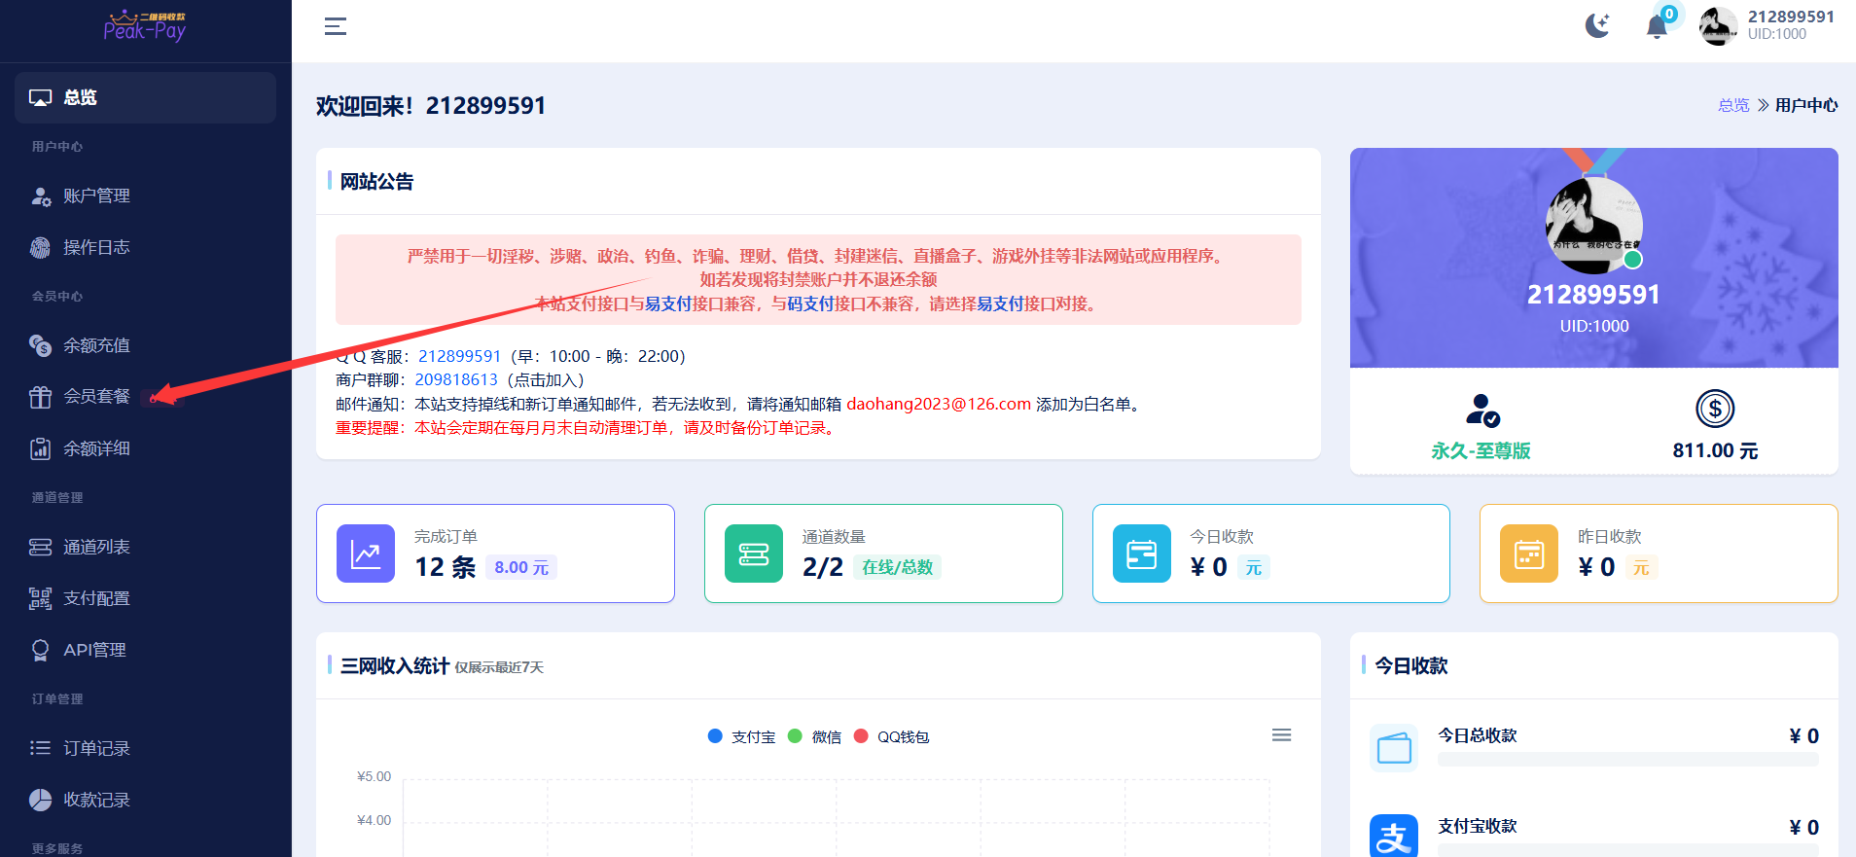1856x857 pixels.
Task: Click the API管理 lightbulb icon
Action: pos(40,650)
